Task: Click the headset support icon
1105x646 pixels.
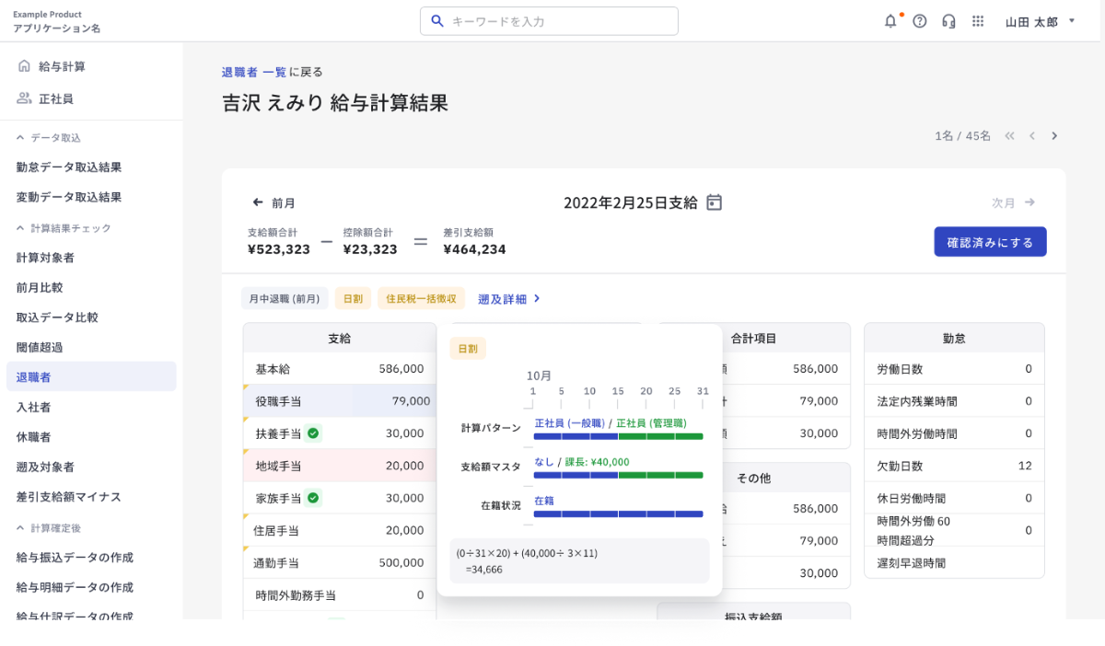Action: [948, 21]
